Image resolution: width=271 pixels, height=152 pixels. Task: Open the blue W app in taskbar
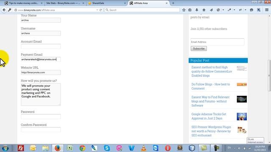tap(132, 148)
